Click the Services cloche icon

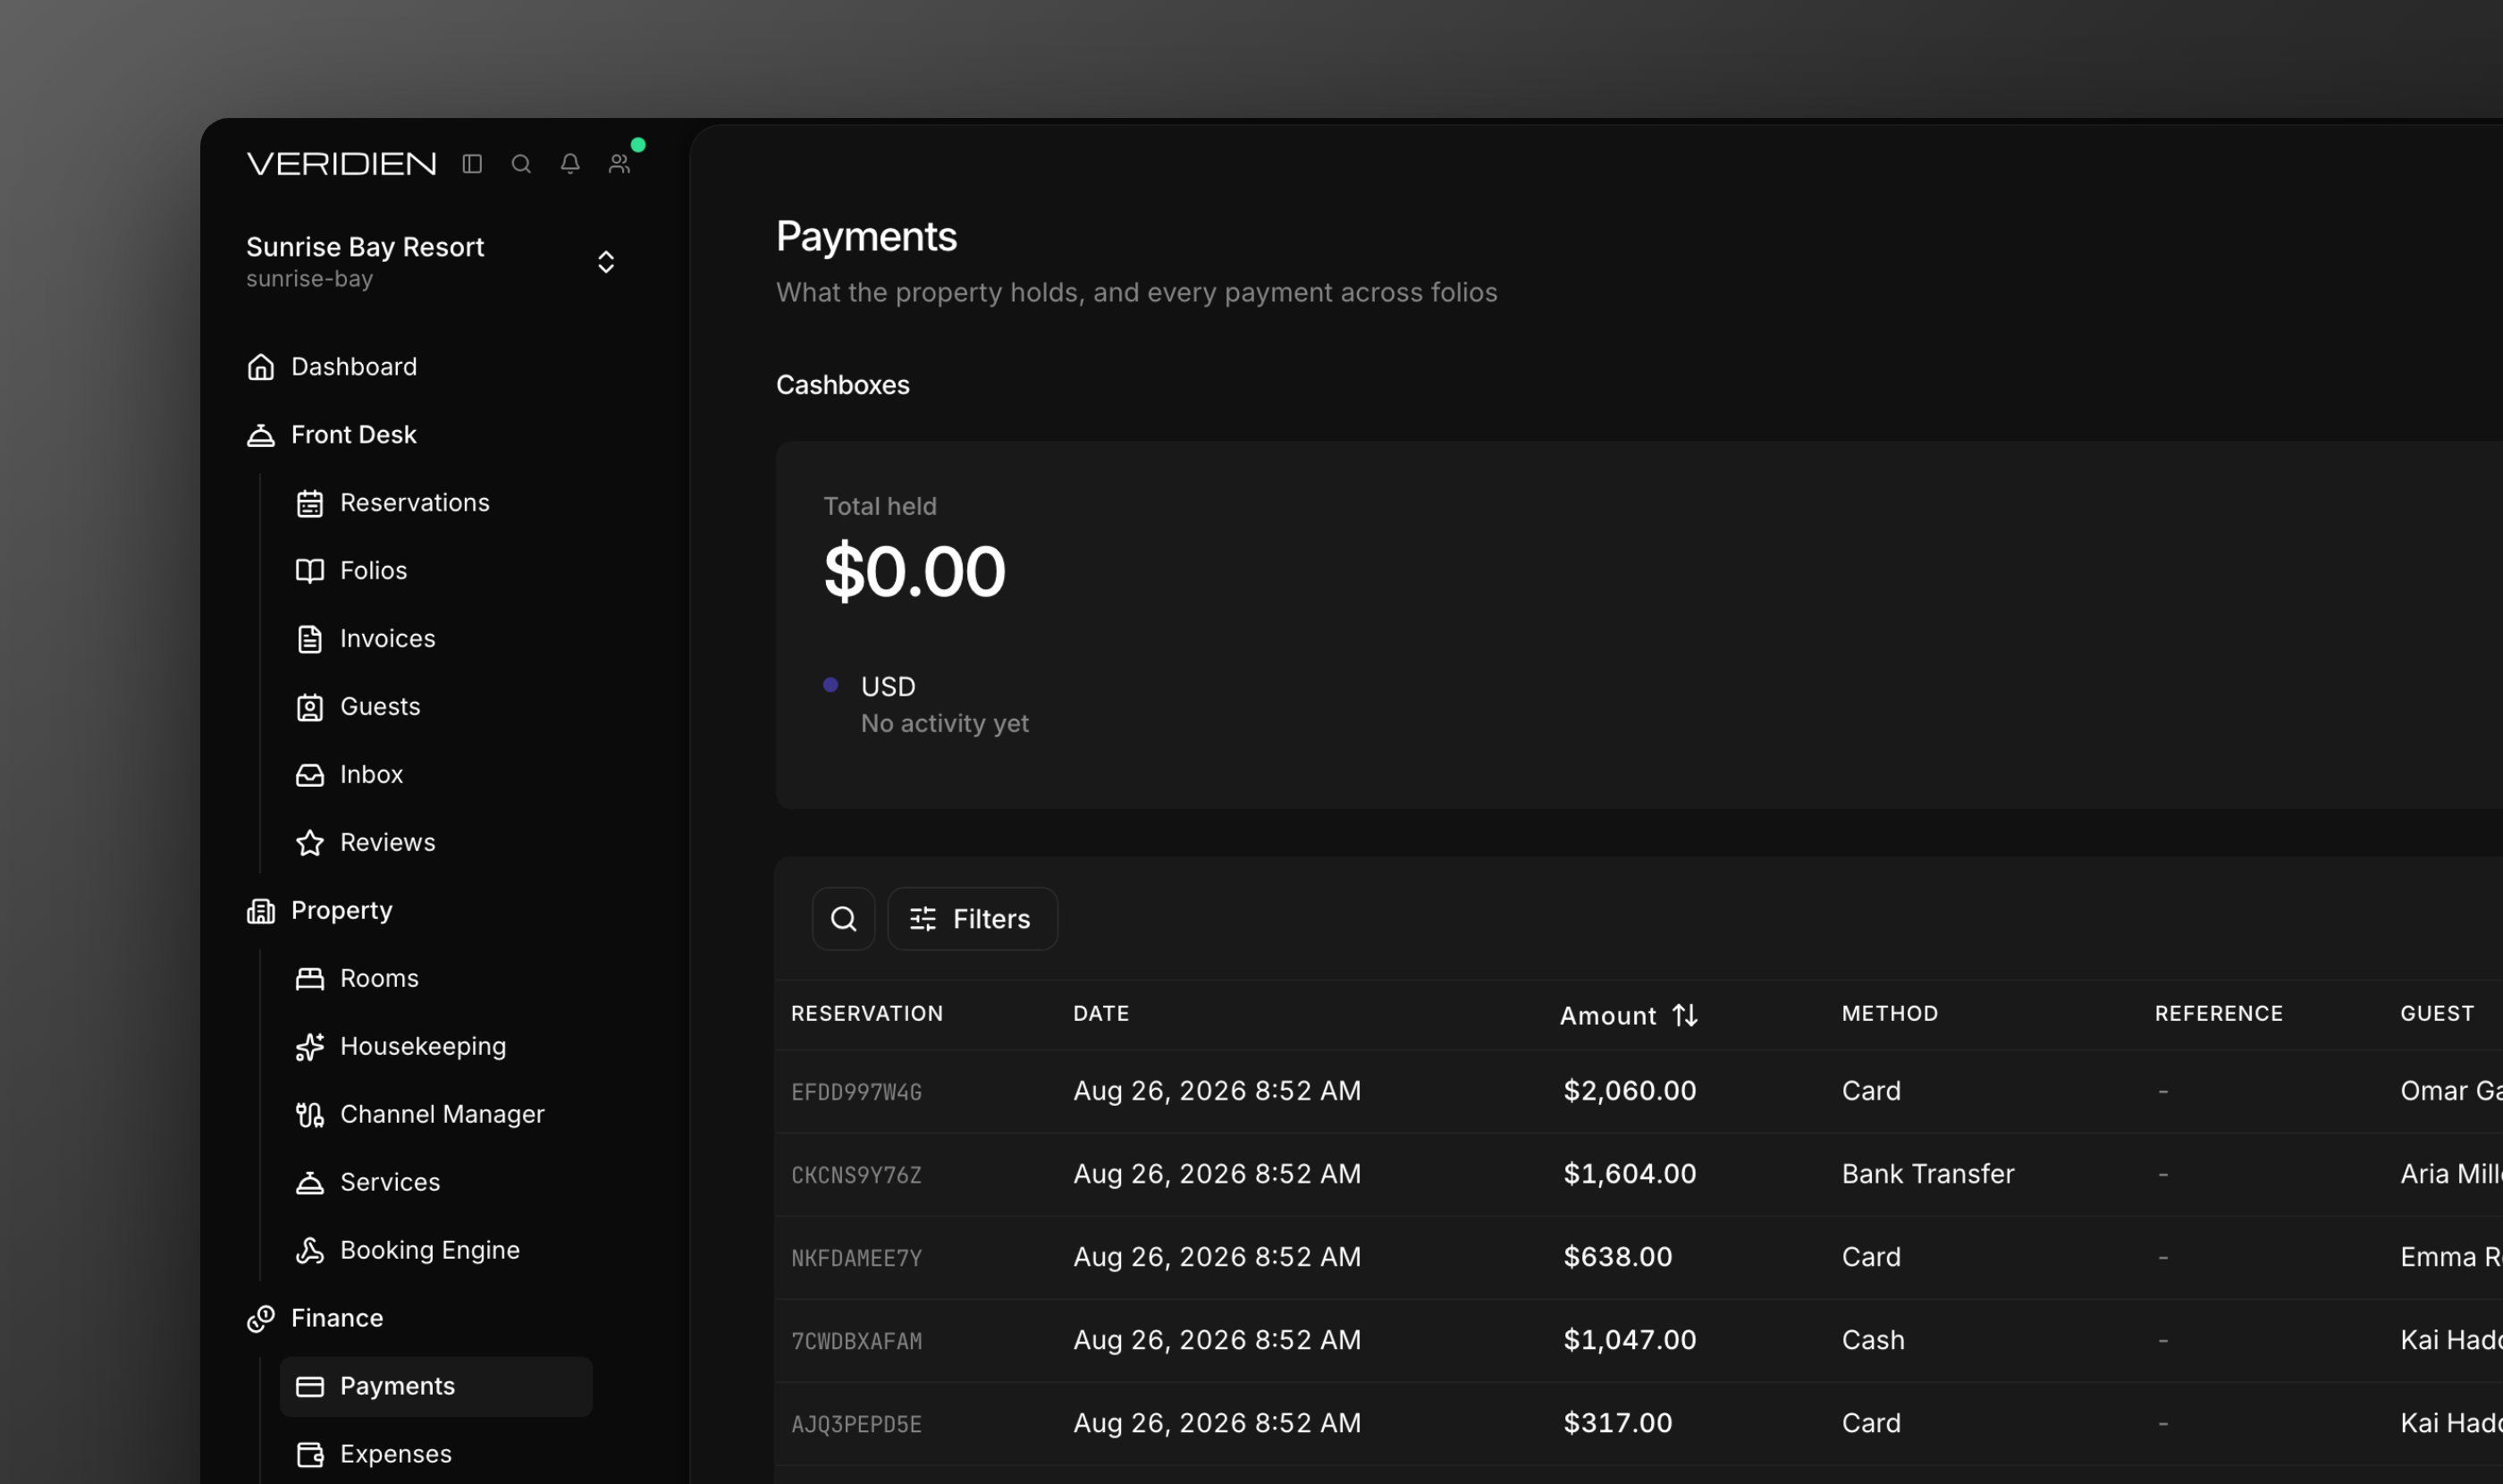310,1183
